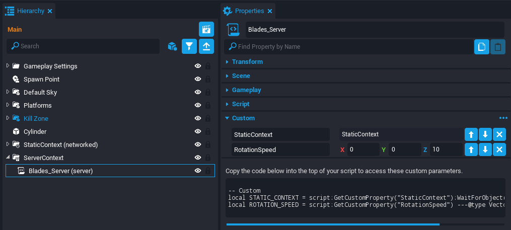
Task: Move StaticContext property up with arrow
Action: 471,134
